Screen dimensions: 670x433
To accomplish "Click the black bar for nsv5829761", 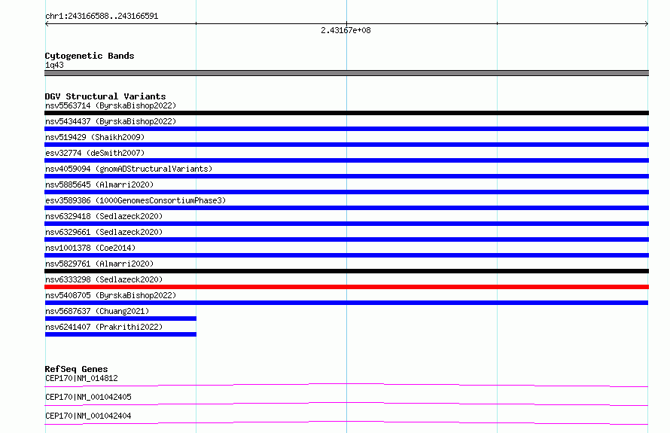I will point(346,271).
